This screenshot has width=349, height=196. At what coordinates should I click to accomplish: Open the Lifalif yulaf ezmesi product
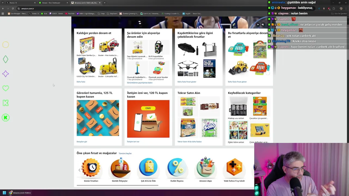point(188,128)
